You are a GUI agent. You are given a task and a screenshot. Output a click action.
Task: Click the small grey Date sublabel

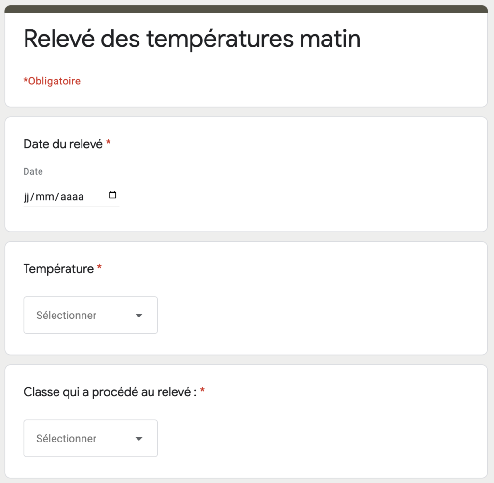(33, 171)
